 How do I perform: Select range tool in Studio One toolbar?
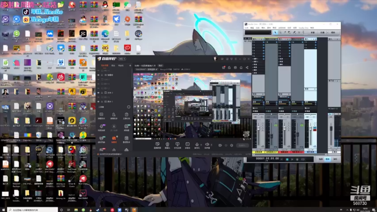click(x=280, y=33)
